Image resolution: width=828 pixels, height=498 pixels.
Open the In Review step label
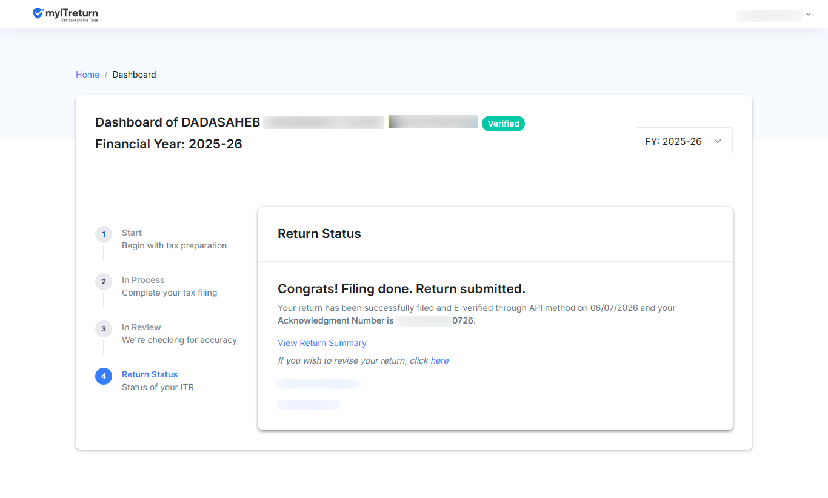tap(141, 327)
